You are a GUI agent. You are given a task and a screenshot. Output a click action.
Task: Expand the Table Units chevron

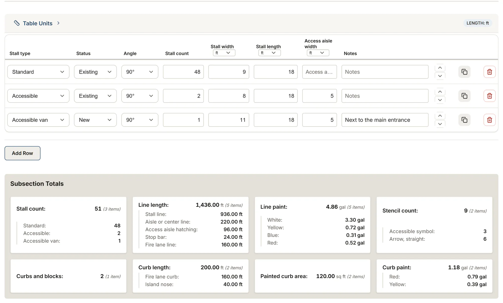pos(58,23)
